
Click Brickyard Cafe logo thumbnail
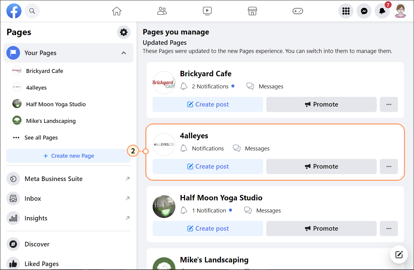tap(164, 82)
